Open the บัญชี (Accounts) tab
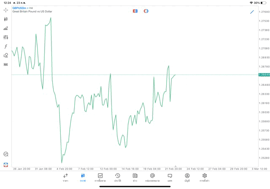This screenshot has width=270, height=189. tap(187, 177)
